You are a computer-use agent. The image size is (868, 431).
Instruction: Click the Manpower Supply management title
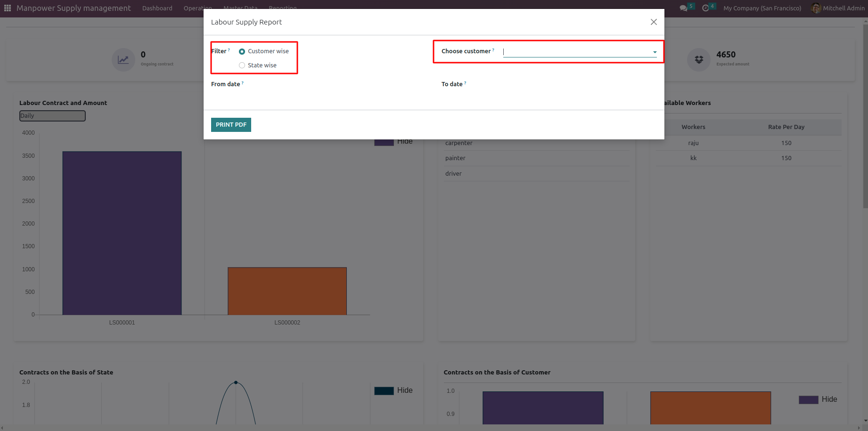click(74, 8)
